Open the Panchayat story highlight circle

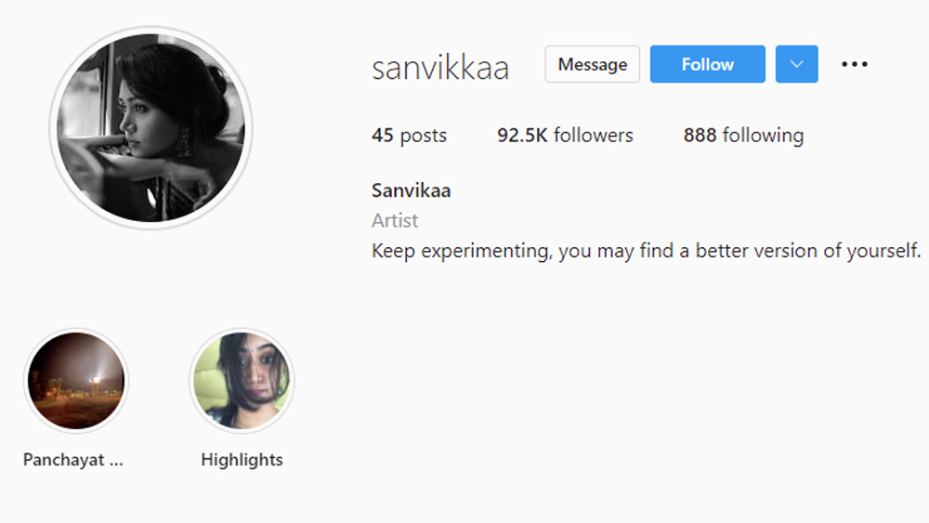[x=76, y=380]
